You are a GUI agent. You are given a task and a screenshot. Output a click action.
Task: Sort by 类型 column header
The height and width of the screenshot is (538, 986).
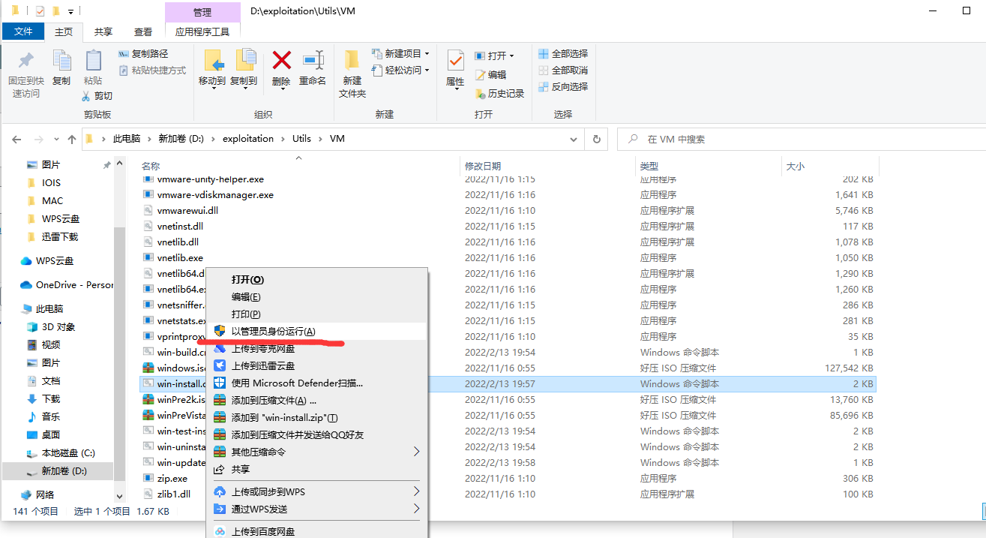pyautogui.click(x=649, y=166)
